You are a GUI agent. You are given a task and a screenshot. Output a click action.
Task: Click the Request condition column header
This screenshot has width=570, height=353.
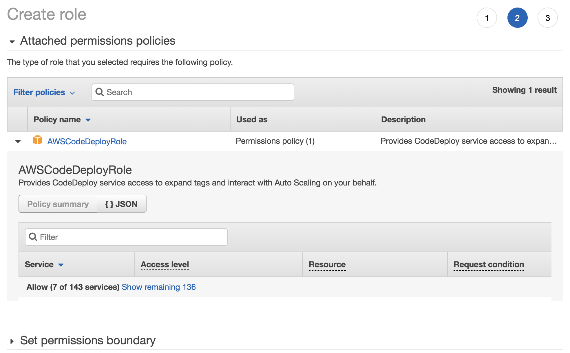point(488,264)
